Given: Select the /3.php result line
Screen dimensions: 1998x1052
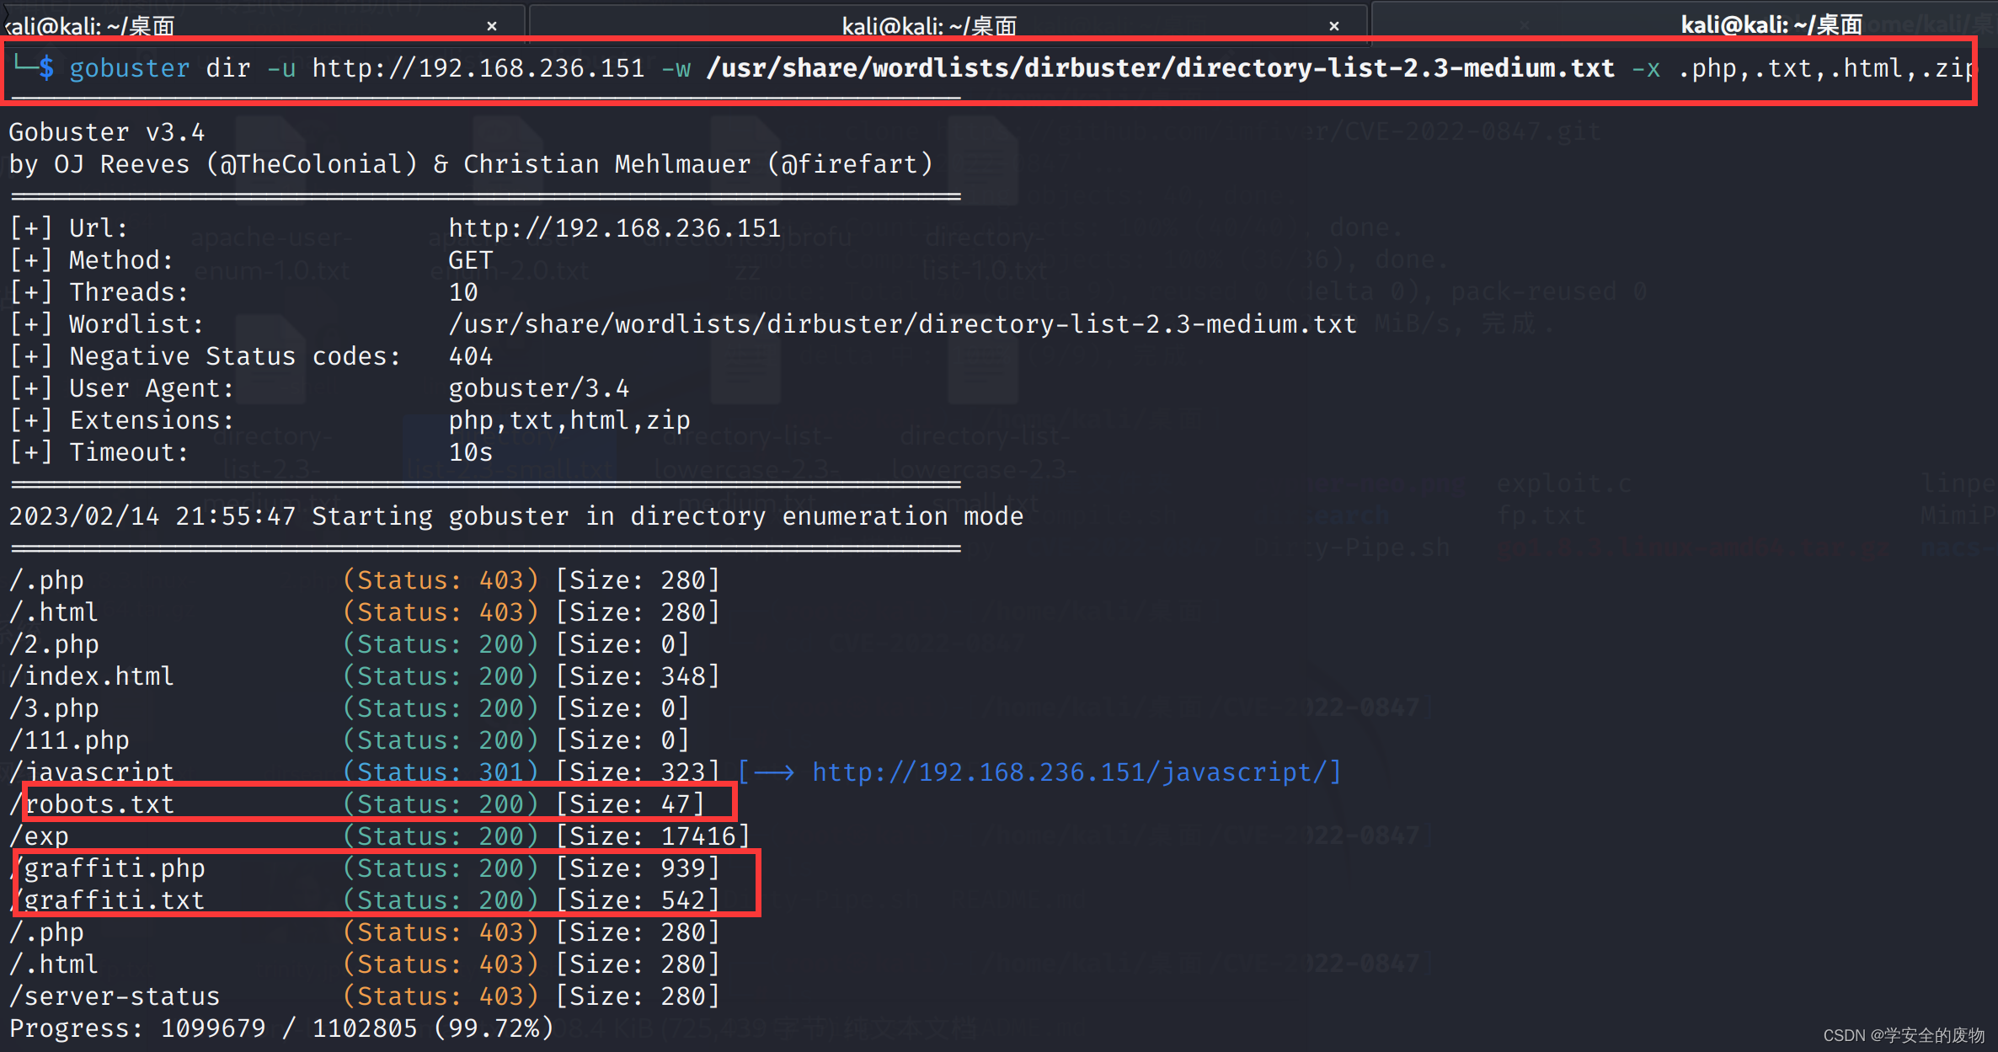Looking at the screenshot, I should pyautogui.click(x=350, y=708).
